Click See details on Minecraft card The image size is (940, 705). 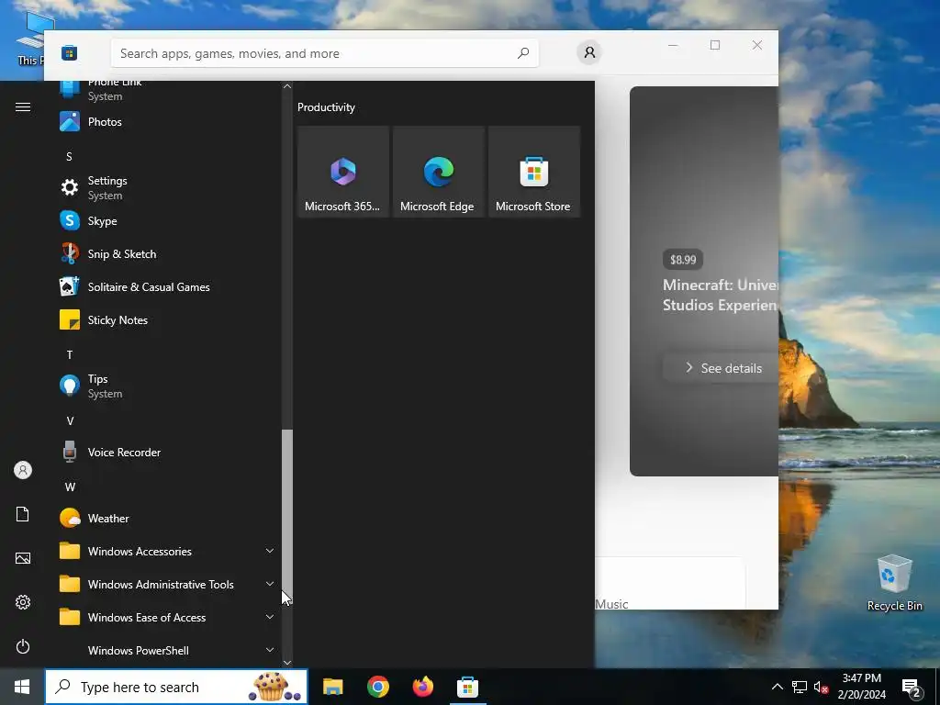point(721,367)
